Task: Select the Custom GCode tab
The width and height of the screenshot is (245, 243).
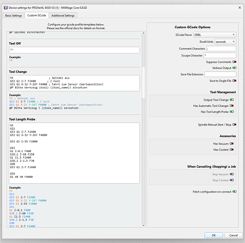Action: (x=36, y=16)
